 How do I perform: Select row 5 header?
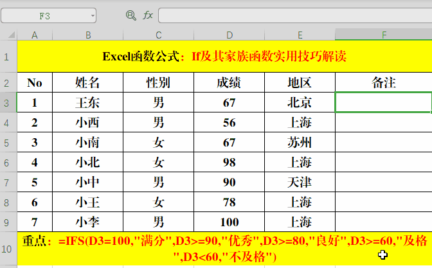point(7,143)
